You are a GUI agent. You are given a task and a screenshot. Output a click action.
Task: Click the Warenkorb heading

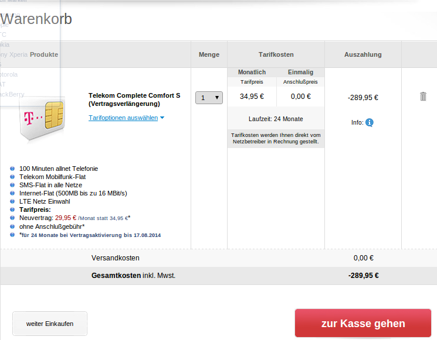(36, 19)
